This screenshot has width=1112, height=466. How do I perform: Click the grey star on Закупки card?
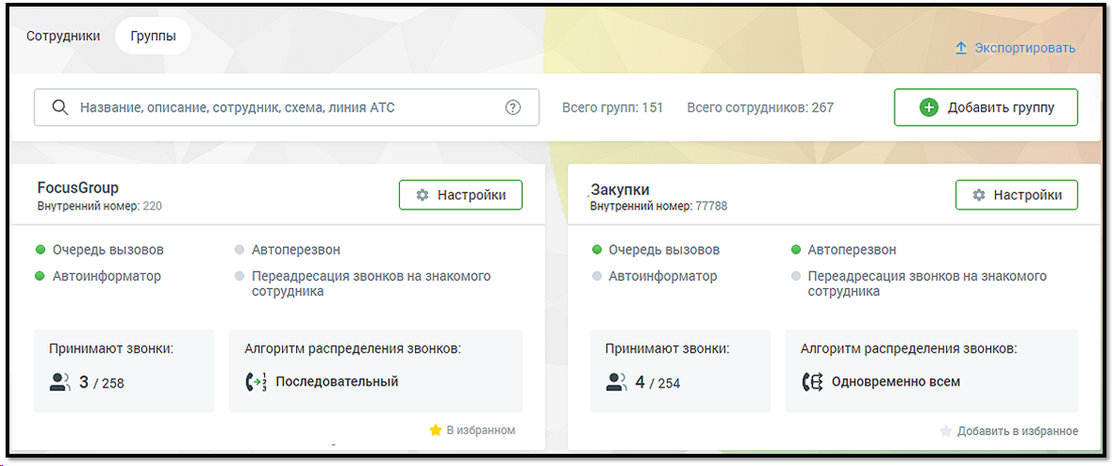(x=945, y=430)
